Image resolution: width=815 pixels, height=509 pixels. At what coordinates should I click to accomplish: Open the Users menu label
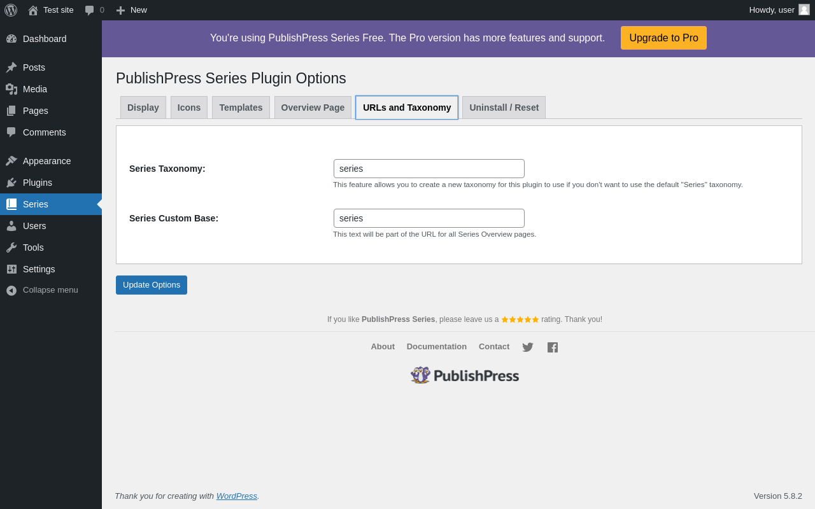click(x=34, y=226)
